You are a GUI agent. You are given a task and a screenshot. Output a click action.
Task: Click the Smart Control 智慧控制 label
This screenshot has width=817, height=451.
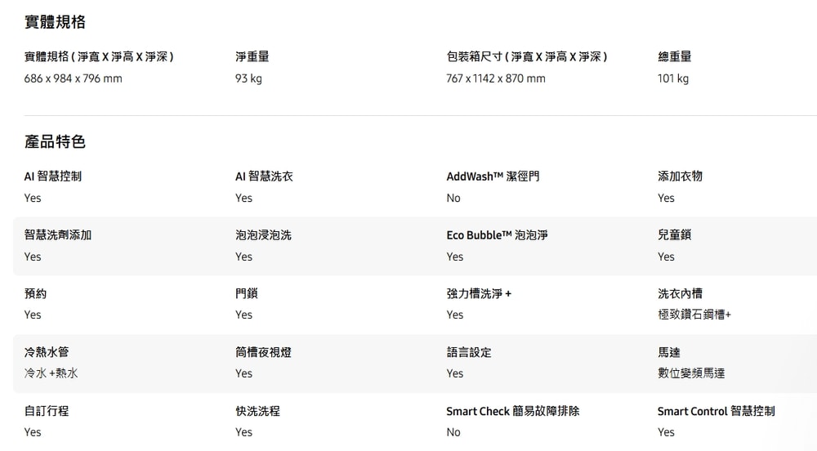point(716,411)
